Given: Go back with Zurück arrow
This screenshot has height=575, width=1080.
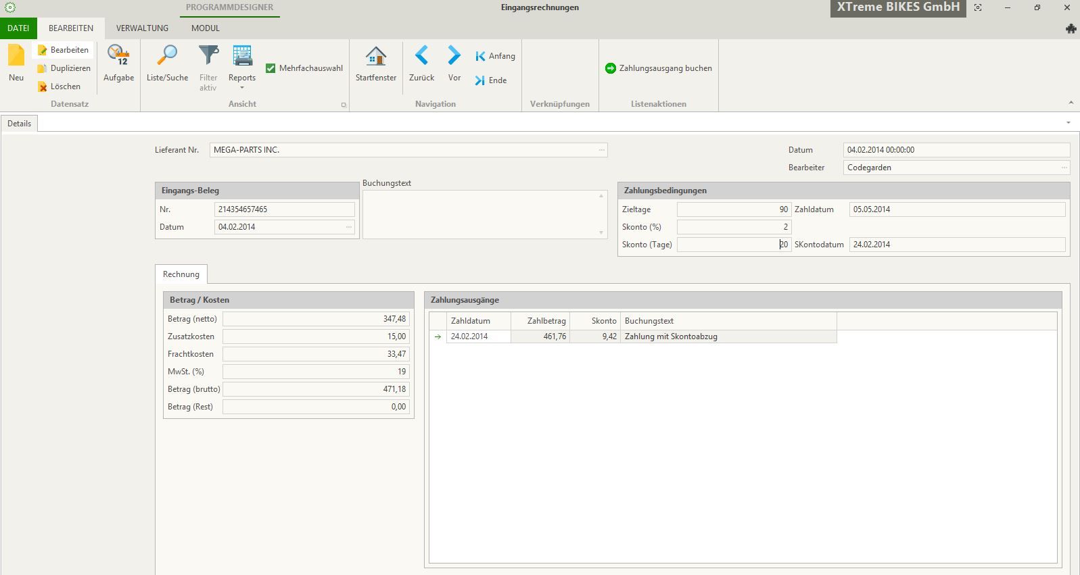Looking at the screenshot, I should 421,56.
